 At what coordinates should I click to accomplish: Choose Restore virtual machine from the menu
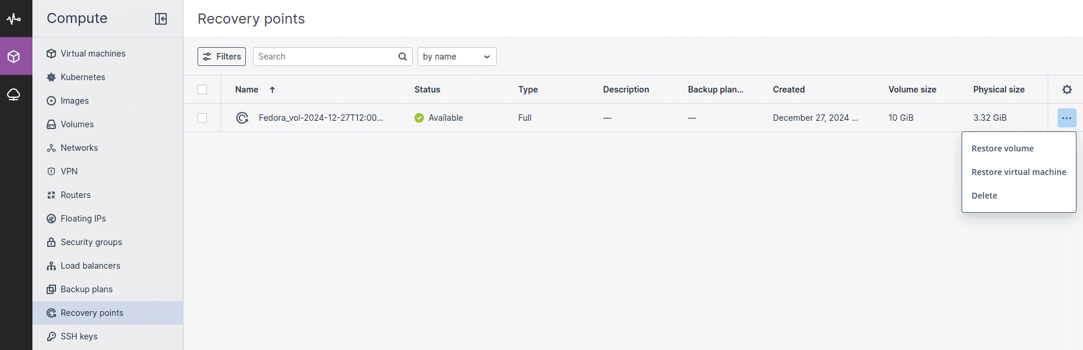1019,172
